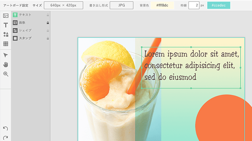
Task: Select the image insert tool icon
Action: click(x=6, y=16)
